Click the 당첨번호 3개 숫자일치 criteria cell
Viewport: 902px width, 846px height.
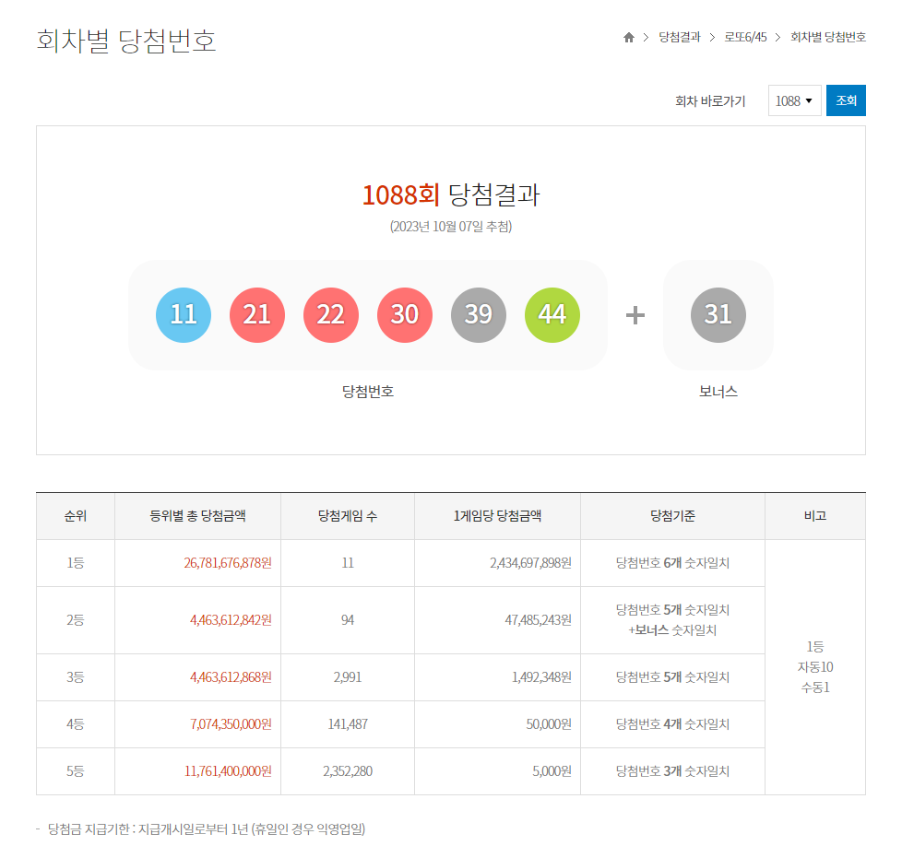[x=672, y=771]
